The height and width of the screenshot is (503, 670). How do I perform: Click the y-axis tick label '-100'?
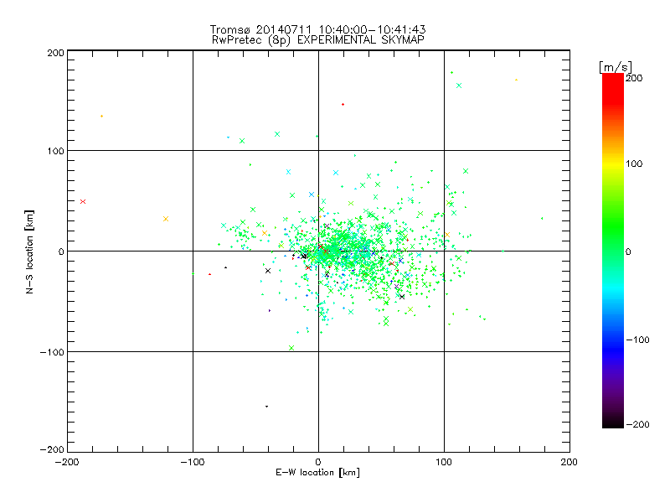pos(52,352)
